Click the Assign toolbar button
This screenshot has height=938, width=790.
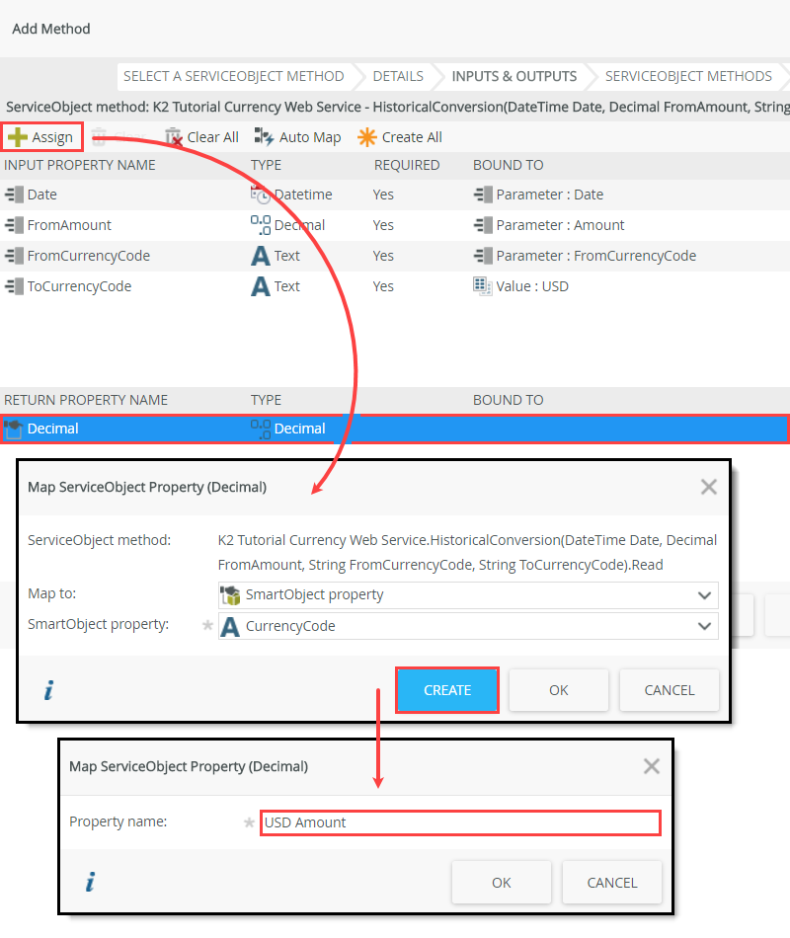(x=41, y=137)
